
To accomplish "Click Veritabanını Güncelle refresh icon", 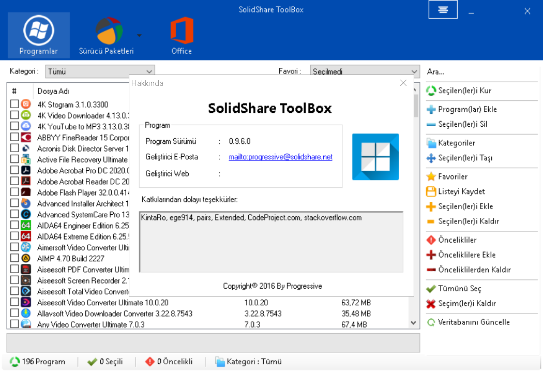I will pos(431,322).
